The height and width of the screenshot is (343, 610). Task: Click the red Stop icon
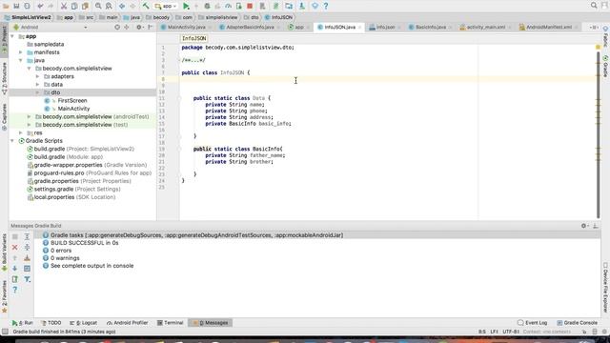[250, 6]
